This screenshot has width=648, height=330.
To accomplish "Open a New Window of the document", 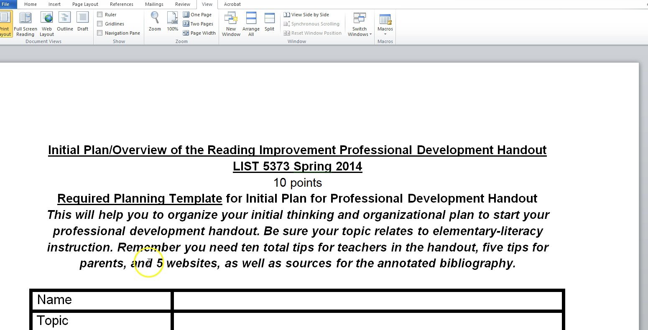I will [230, 23].
